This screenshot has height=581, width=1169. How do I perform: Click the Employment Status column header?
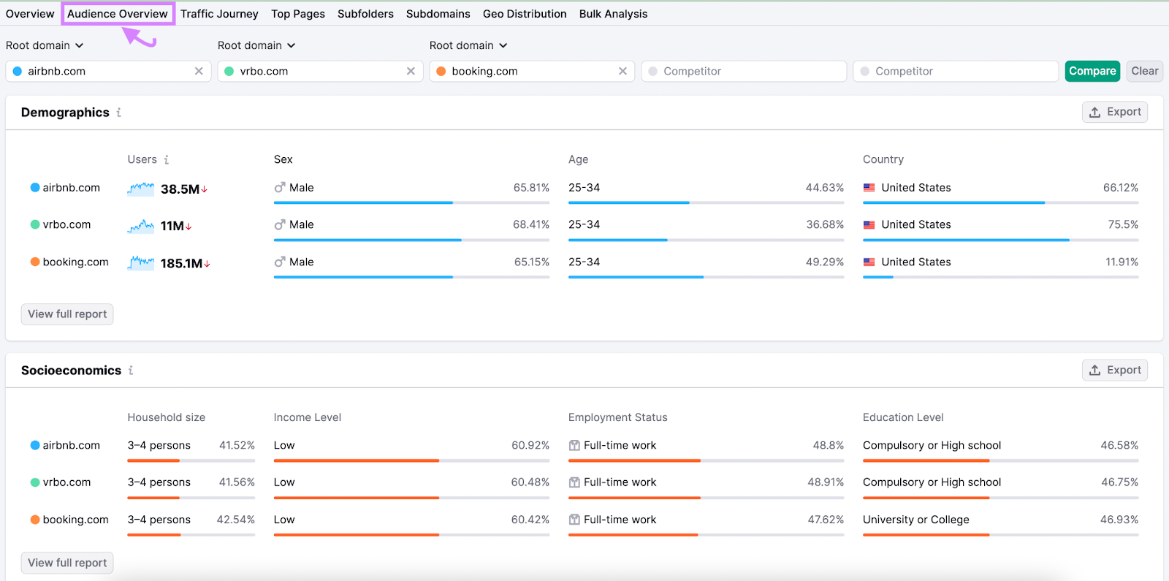pyautogui.click(x=618, y=417)
